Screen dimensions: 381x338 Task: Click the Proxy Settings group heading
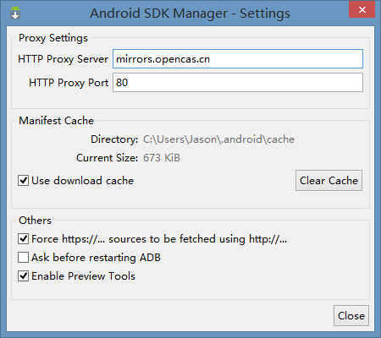coord(53,38)
